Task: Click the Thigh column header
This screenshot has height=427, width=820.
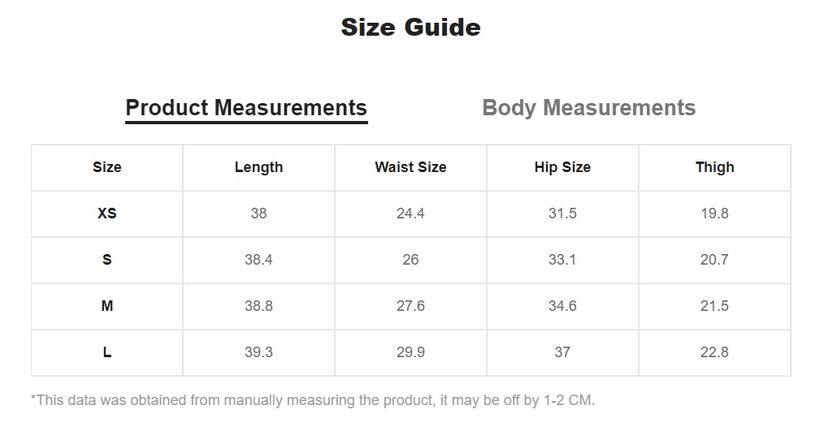Action: pyautogui.click(x=714, y=167)
